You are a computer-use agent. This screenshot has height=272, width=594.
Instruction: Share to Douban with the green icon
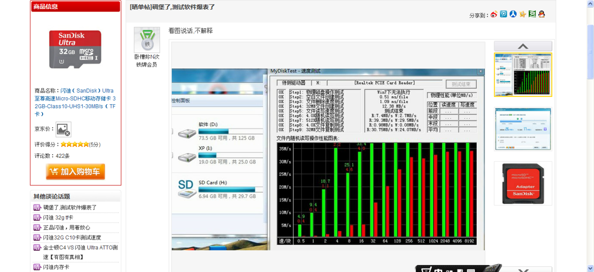click(532, 14)
